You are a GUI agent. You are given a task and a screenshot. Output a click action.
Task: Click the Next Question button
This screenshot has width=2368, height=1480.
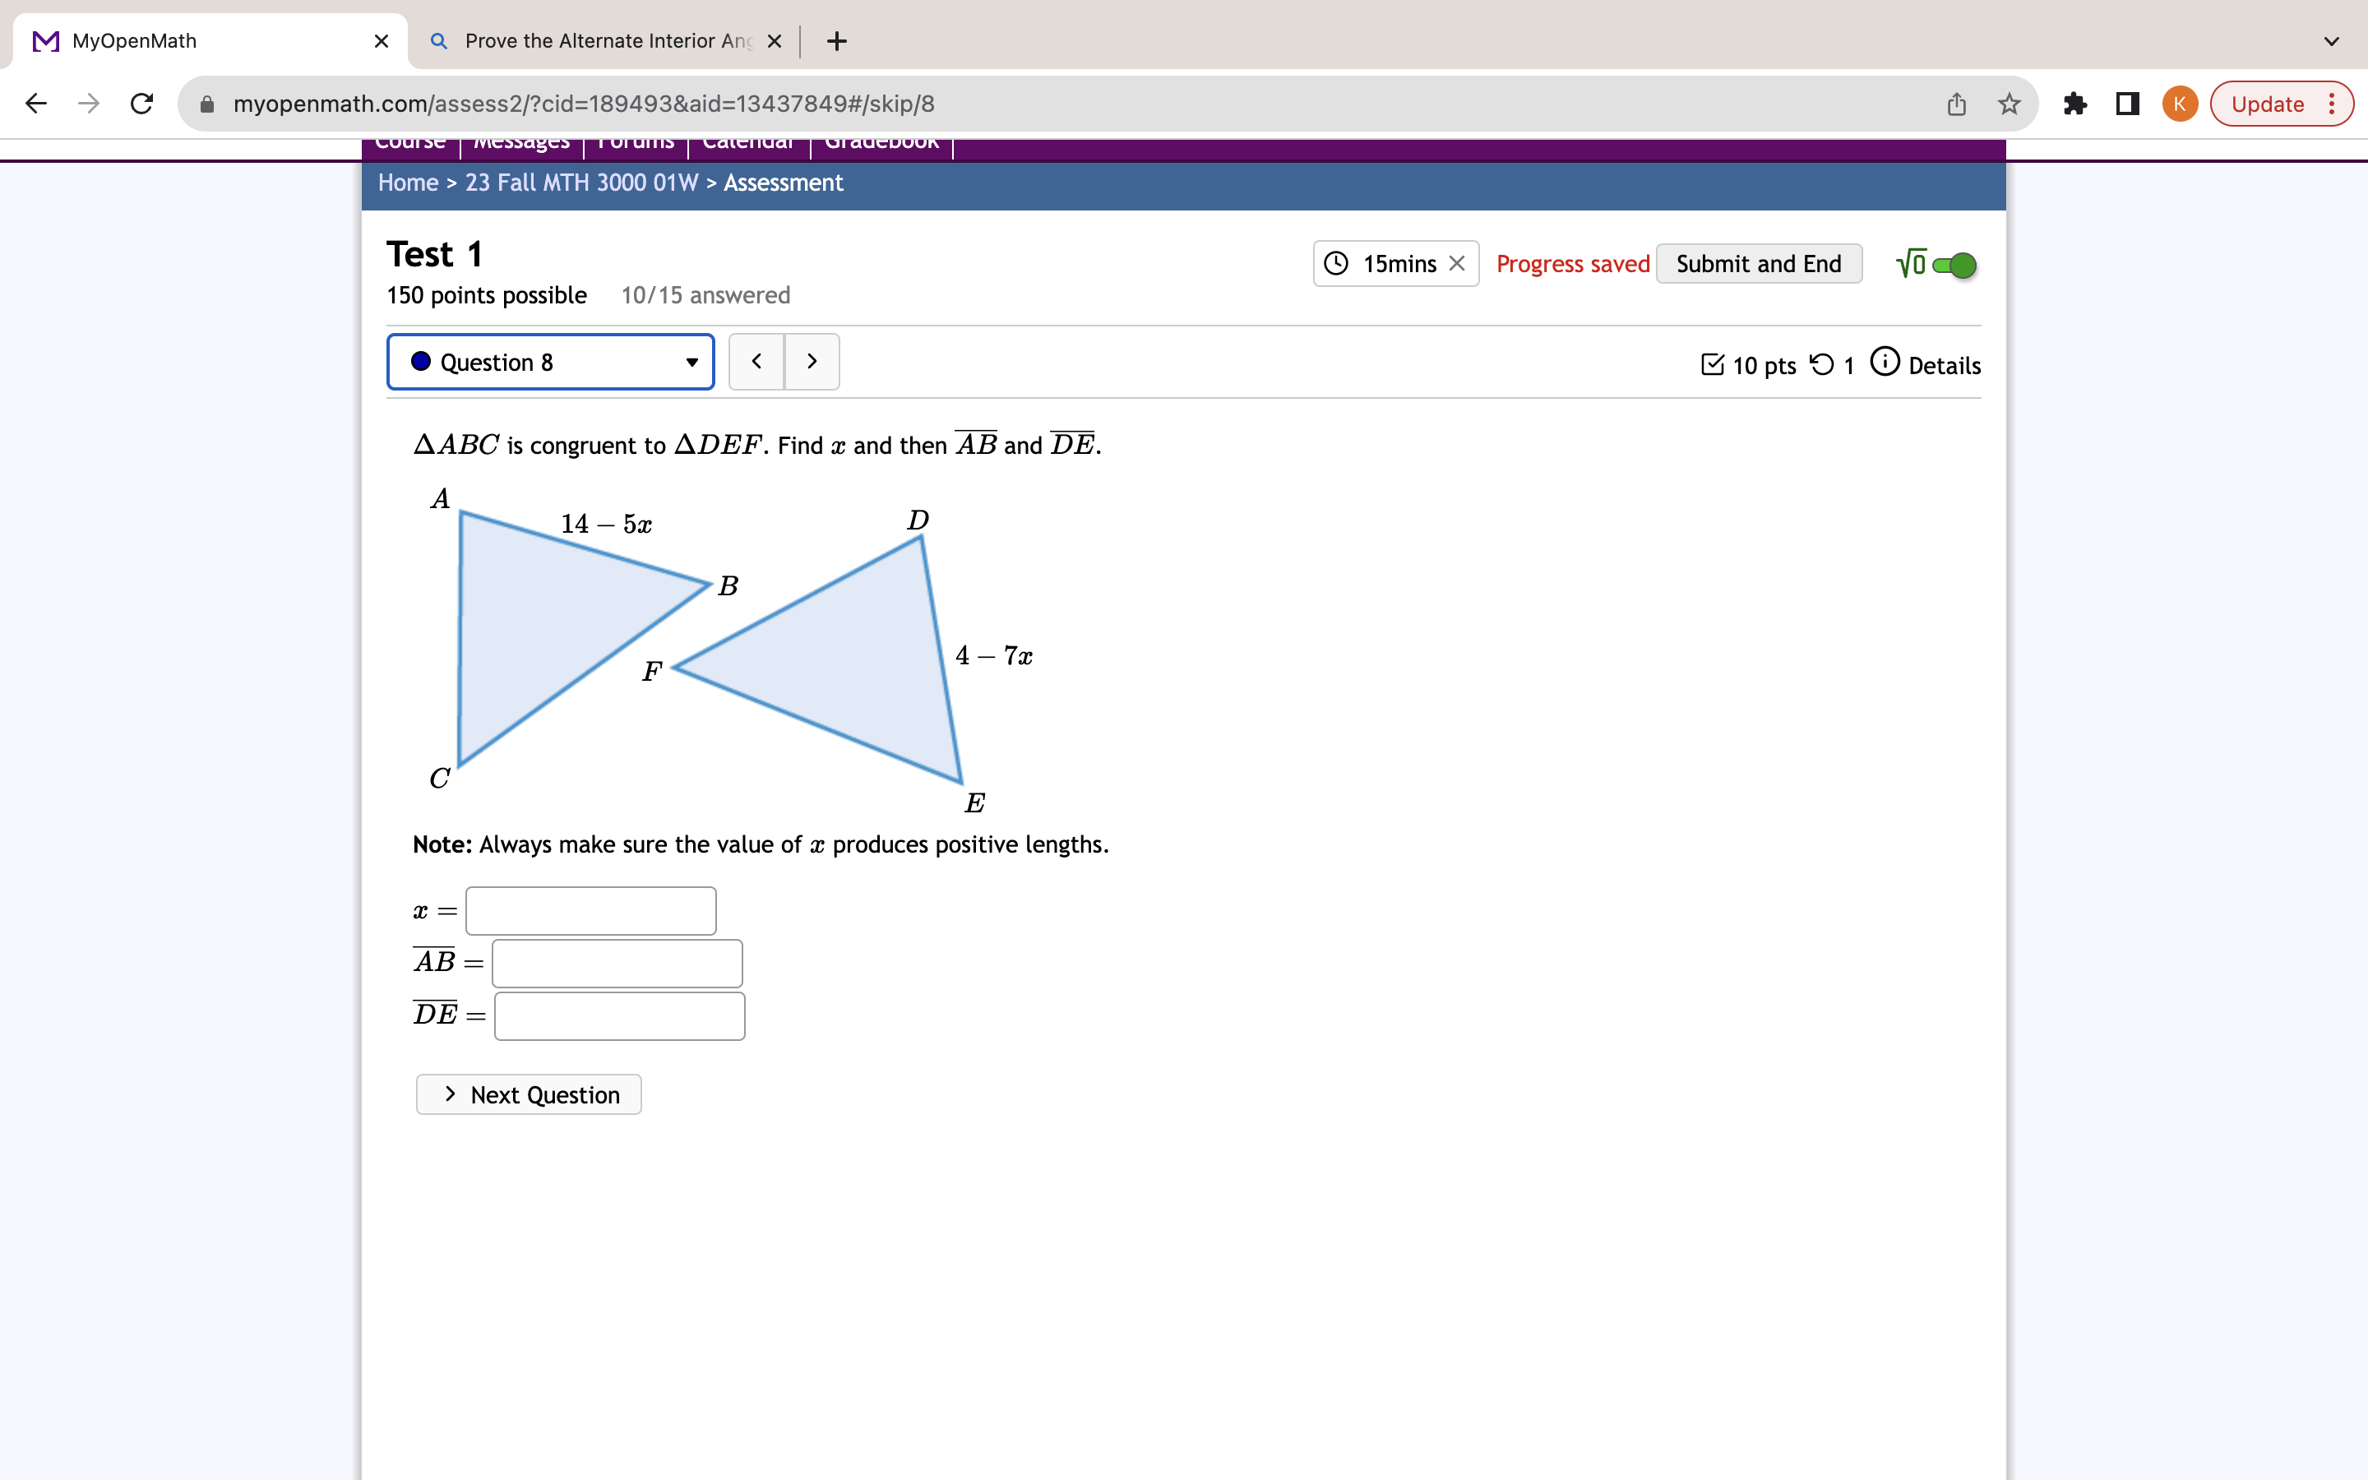click(x=529, y=1094)
